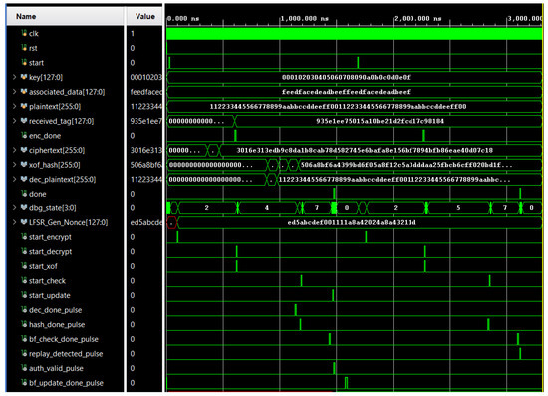Expand dec_plaintext[255:0] bus
Image resolution: width=548 pixels, height=396 pixels.
click(14, 179)
